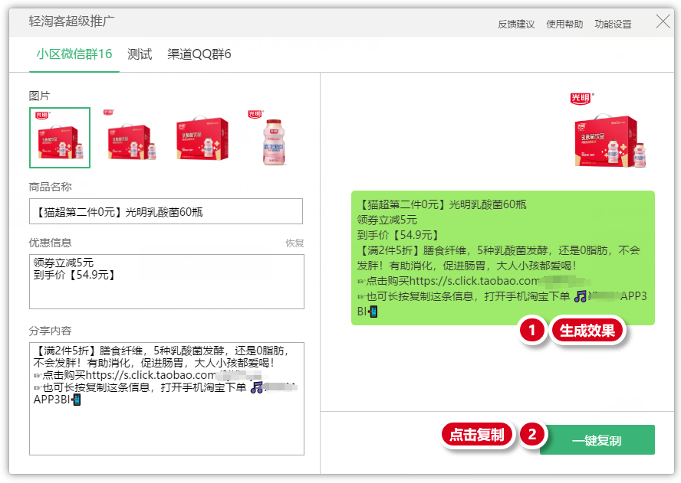Click the green preview message bubble
The height and width of the screenshot is (483, 681).
(503, 257)
